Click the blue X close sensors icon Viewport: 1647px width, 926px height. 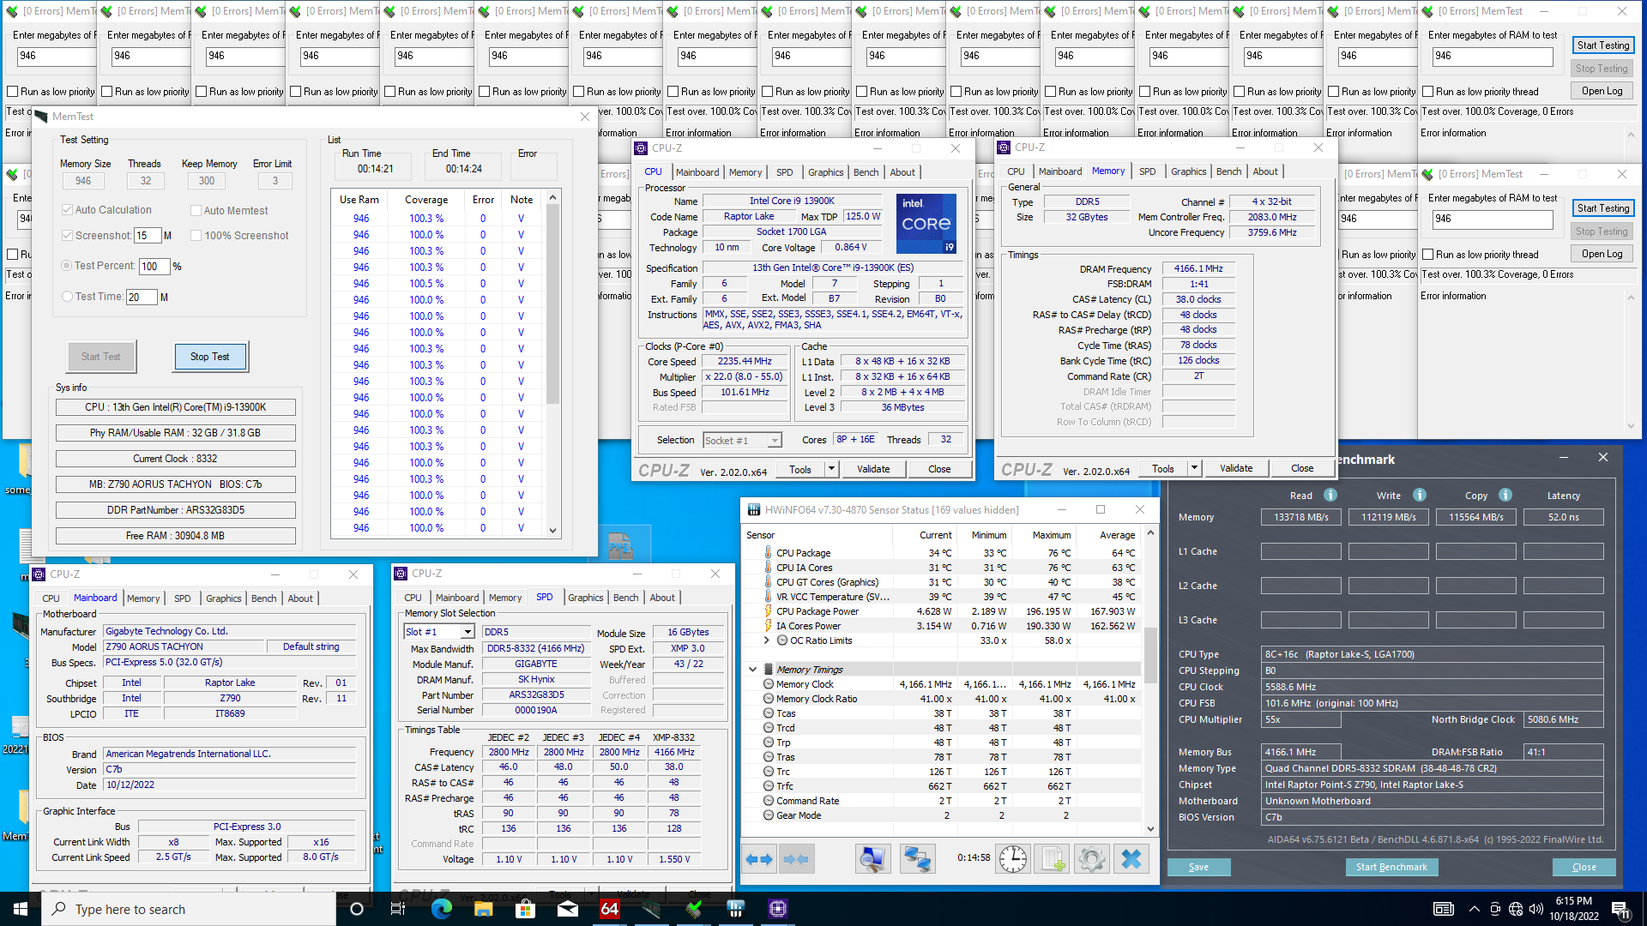1131,858
